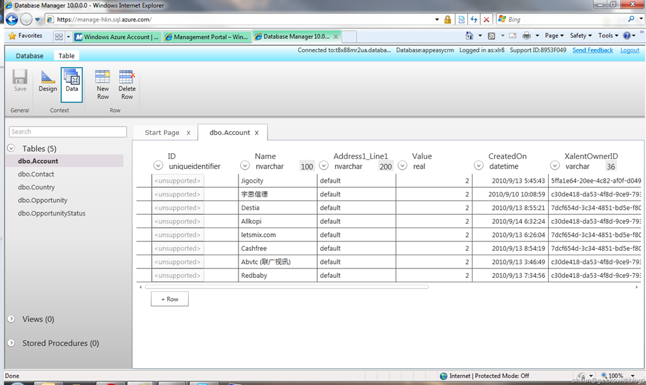Click the Logout link

point(630,50)
